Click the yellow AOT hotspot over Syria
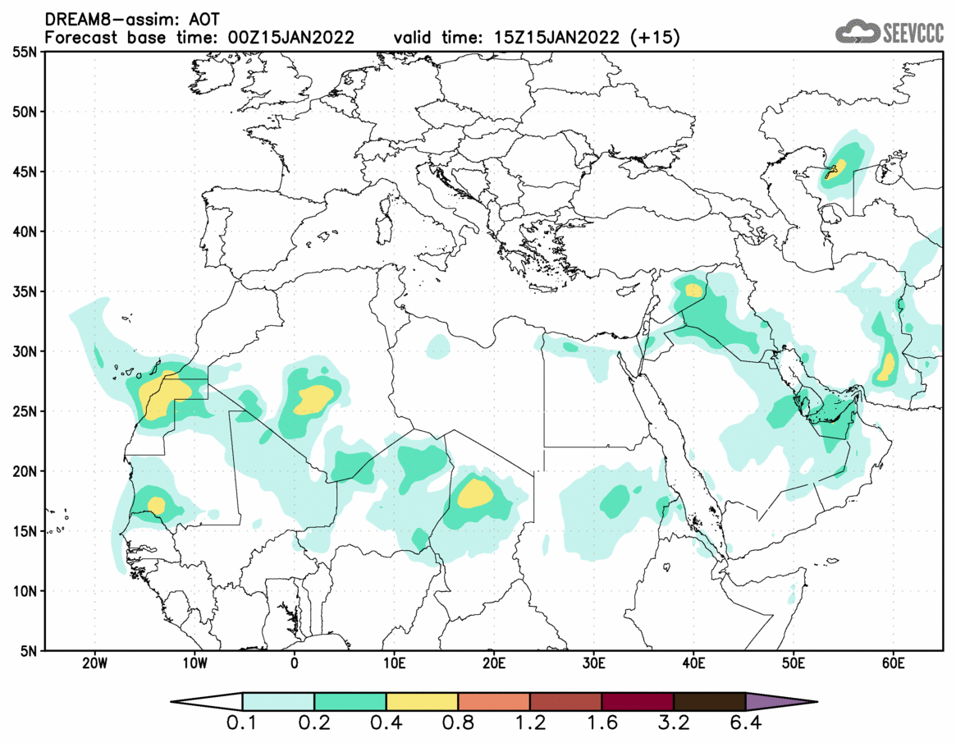Image resolution: width=956 pixels, height=743 pixels. 694,290
